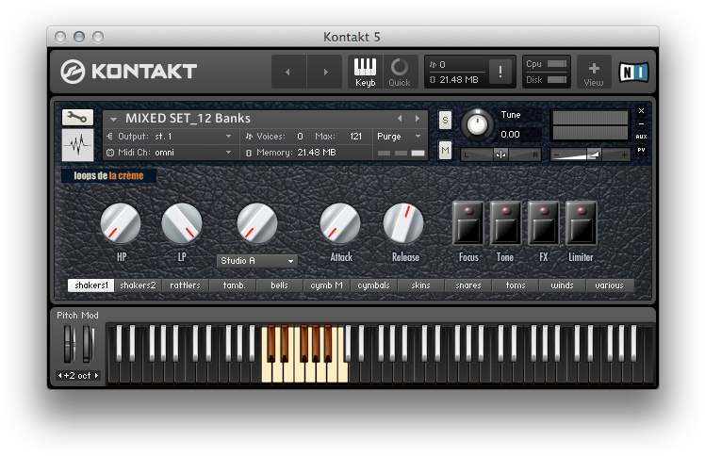Solo the instrument with S button
This screenshot has height=456, width=705.
tap(445, 120)
